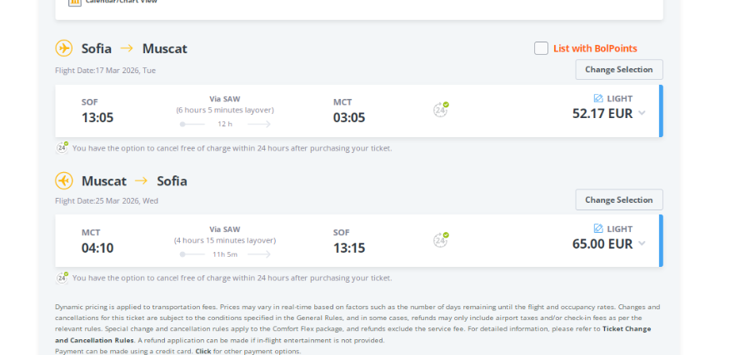
Task: Expand the 52.17 EUR fare details chevron
Action: pos(642,113)
